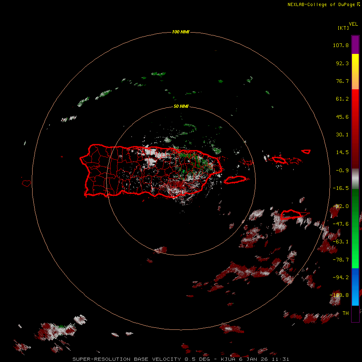Click the 76.7 velocity scale value

point(342,81)
